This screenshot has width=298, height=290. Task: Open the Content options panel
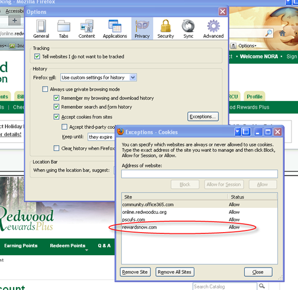coord(87,29)
